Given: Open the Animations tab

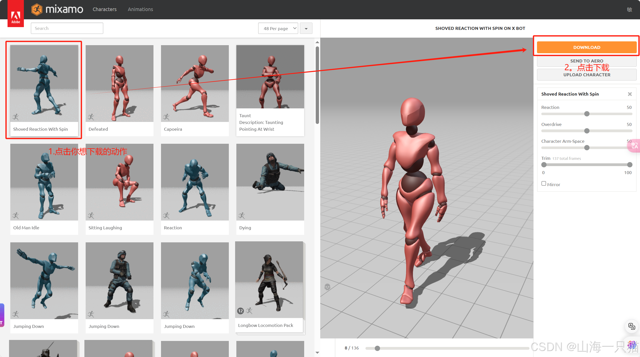Looking at the screenshot, I should click(140, 9).
